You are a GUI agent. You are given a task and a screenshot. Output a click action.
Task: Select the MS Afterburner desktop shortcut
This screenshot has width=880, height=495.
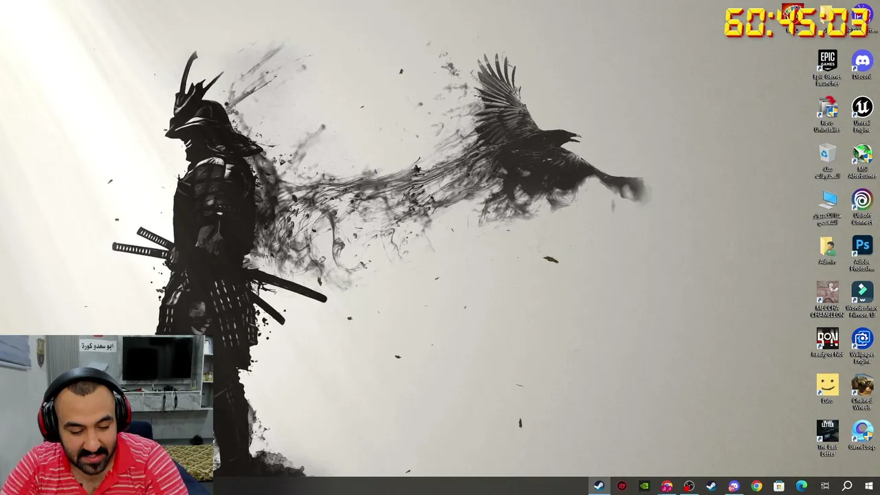click(862, 161)
